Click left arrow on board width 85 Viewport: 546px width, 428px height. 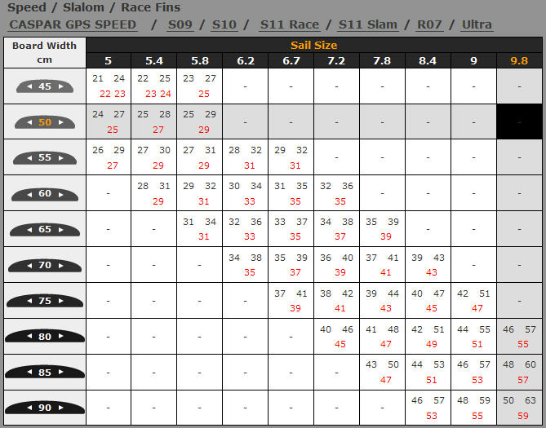click(29, 372)
